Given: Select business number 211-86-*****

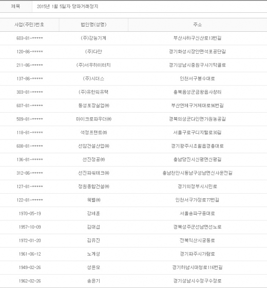Looking at the screenshot, I should pos(30,65).
